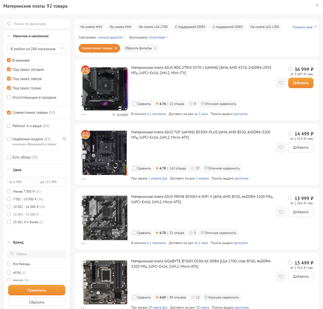Open comments bubble showing 12 for GIGABYTE B760M
The height and width of the screenshot is (309, 323).
pyautogui.click(x=195, y=297)
